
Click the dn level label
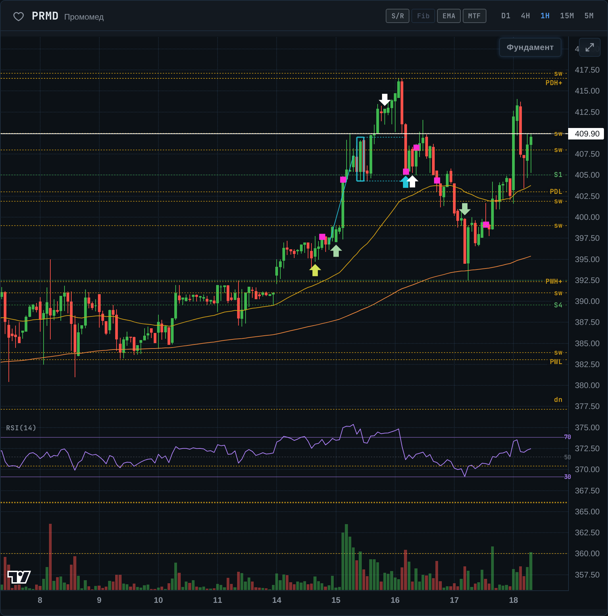click(558, 400)
